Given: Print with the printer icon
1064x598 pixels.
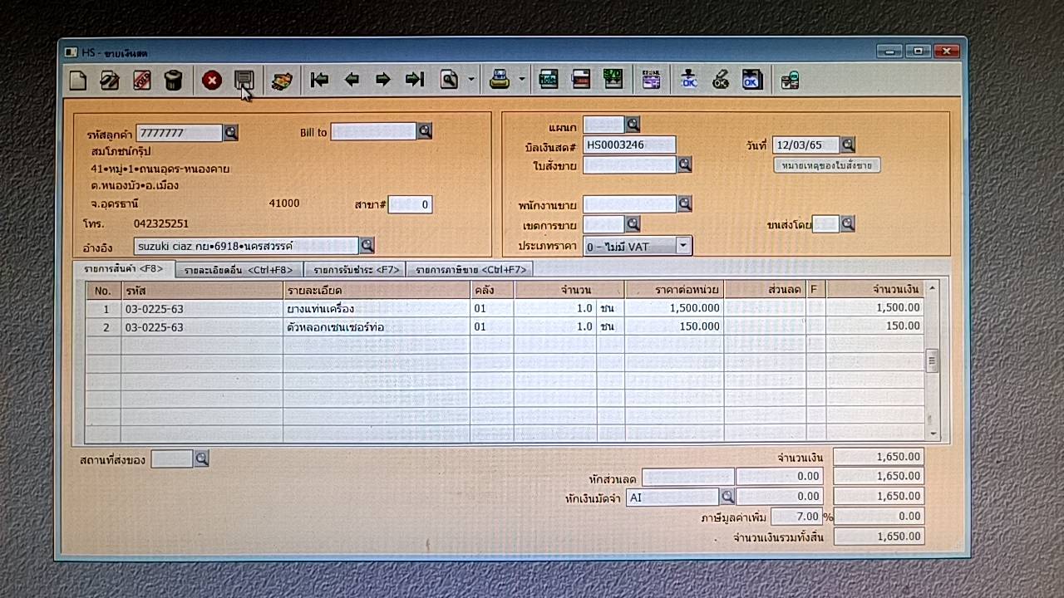Looking at the screenshot, I should 500,80.
